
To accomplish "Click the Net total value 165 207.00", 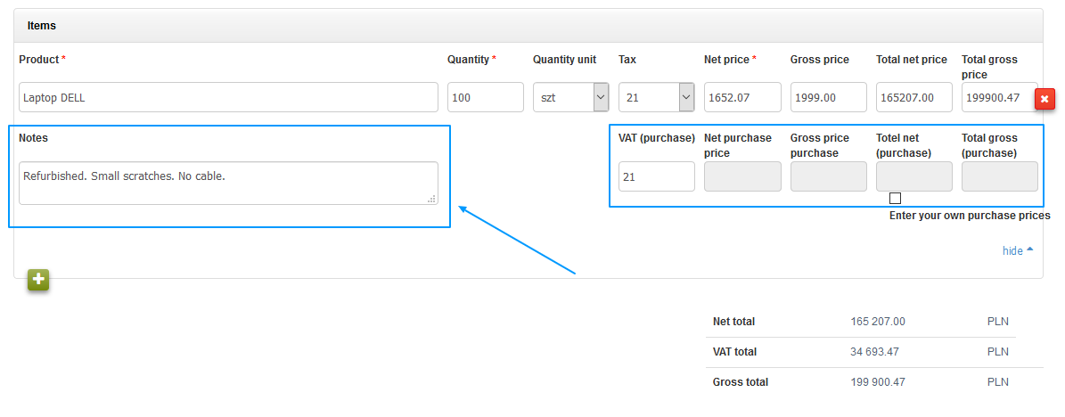I will tap(878, 322).
